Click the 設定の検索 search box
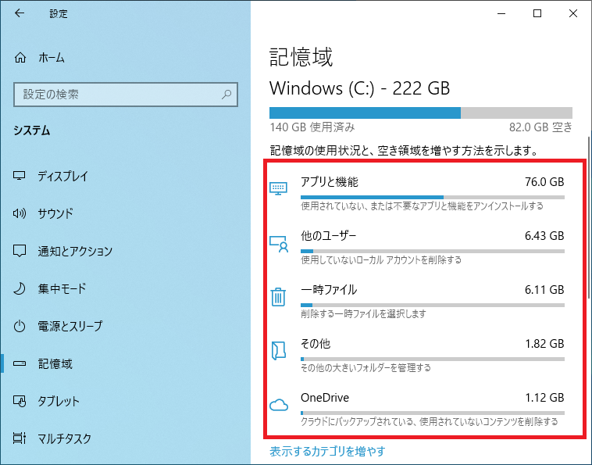The height and width of the screenshot is (465, 592). [x=125, y=95]
